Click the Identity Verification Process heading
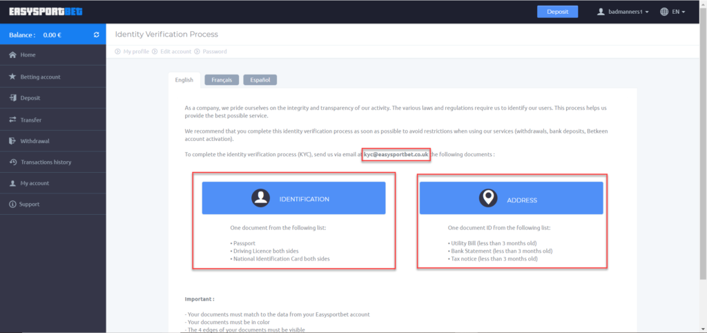 [x=166, y=35]
